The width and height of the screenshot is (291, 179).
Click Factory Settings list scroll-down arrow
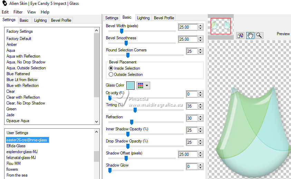(97, 122)
